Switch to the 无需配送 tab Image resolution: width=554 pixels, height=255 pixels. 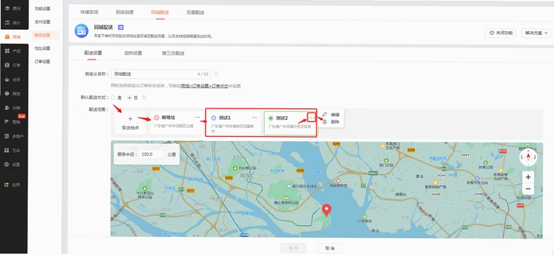[195, 12]
